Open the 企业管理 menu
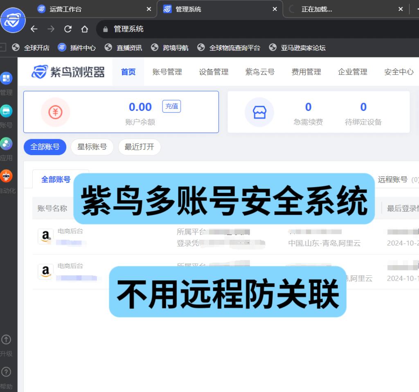Viewport: 419px width, 392px height. (352, 72)
